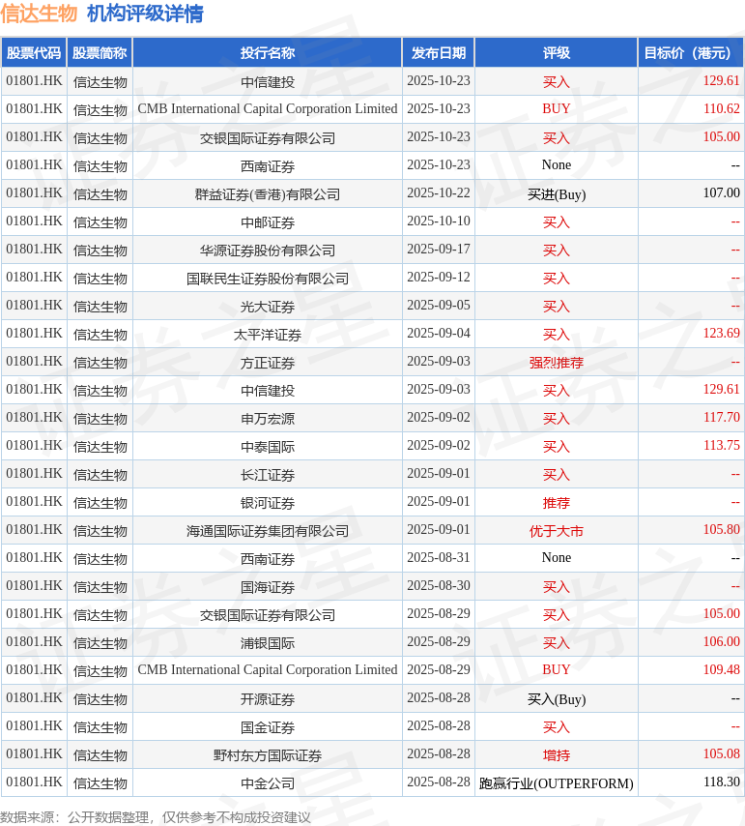Click target price 118.30
Image resolution: width=745 pixels, height=826 pixels.
[x=721, y=782]
